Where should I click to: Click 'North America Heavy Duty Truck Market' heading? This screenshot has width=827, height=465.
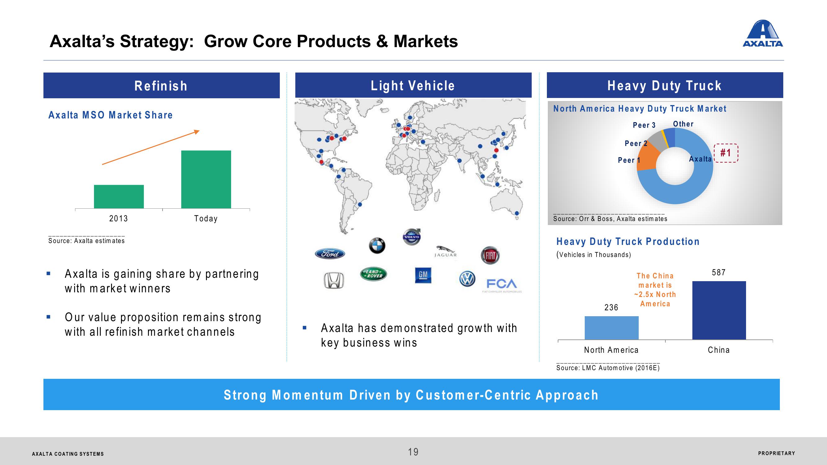tap(640, 108)
